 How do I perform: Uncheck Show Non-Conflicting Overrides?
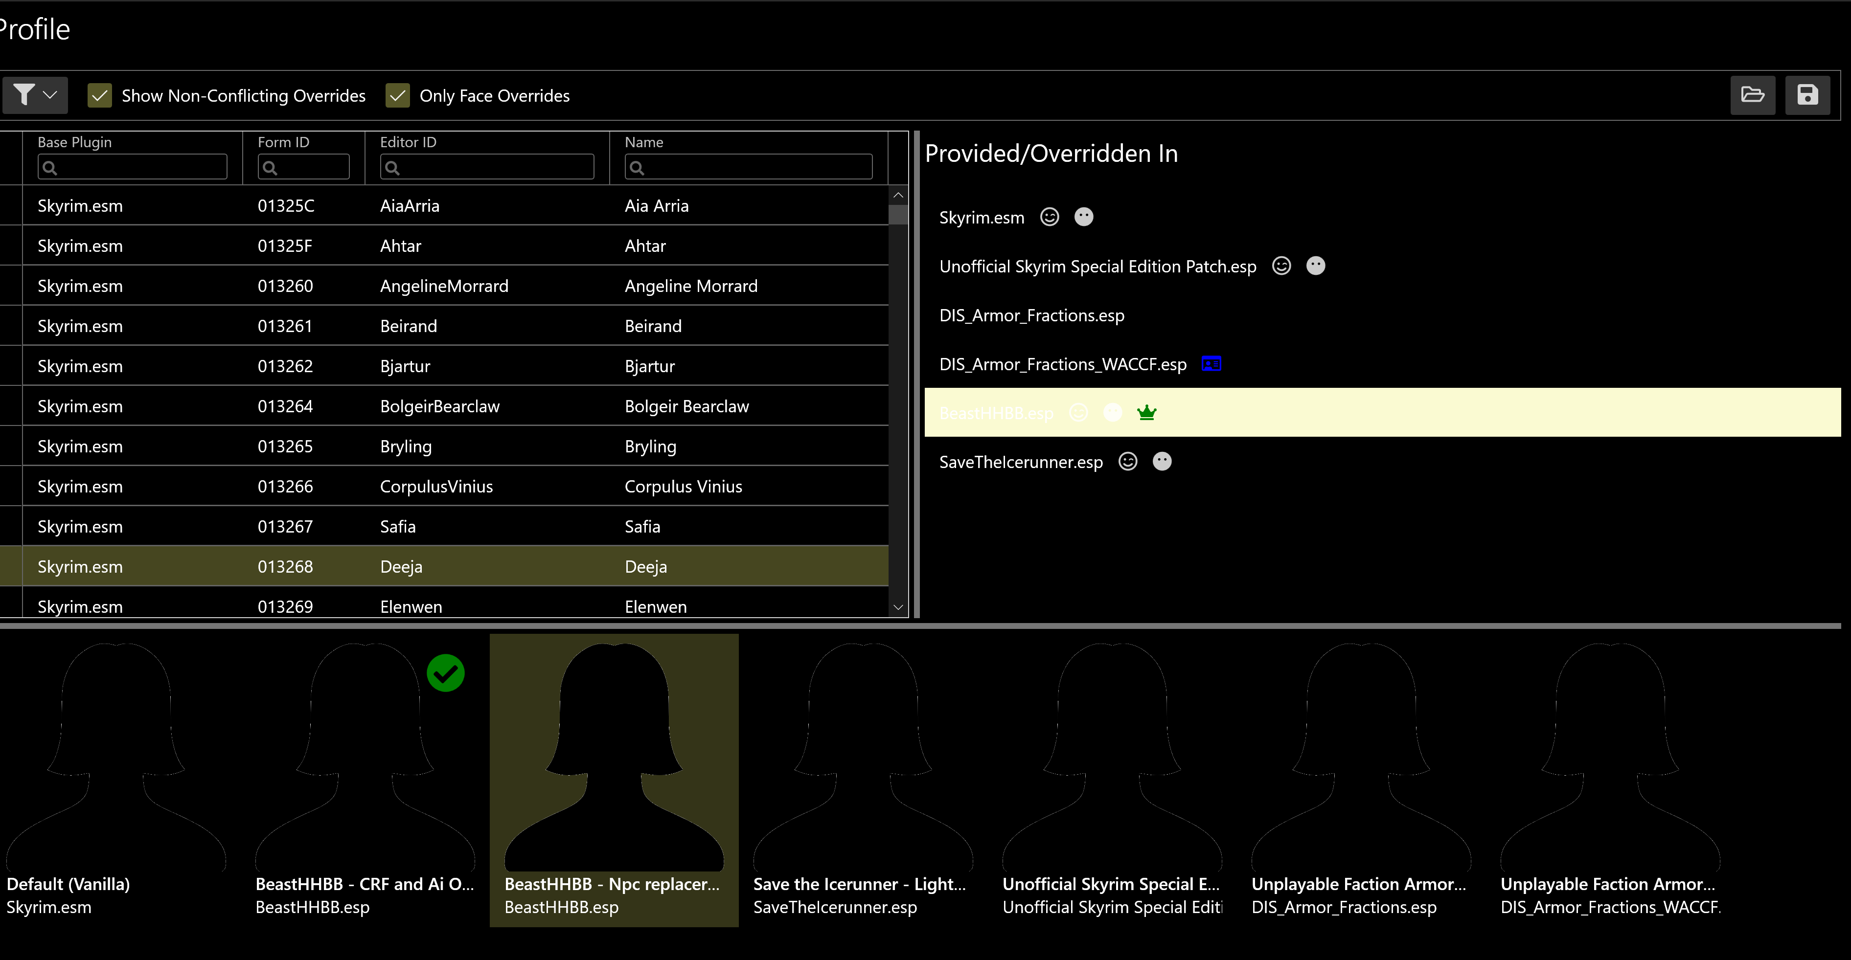click(x=100, y=95)
